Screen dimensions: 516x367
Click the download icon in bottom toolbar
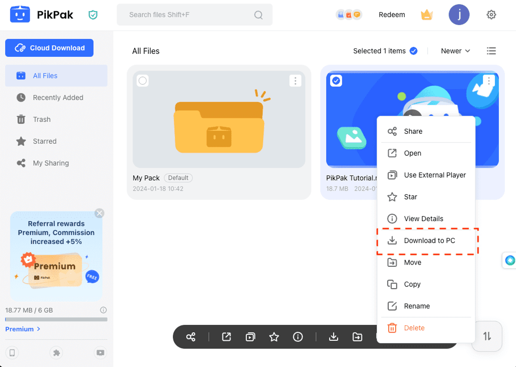pyautogui.click(x=333, y=337)
